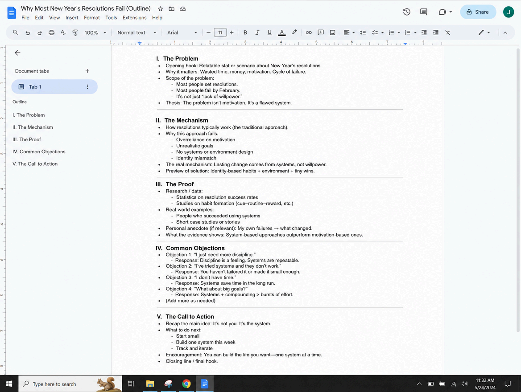Open Tab 1 options three dots
Screen dimensions: 521x392
click(87, 86)
